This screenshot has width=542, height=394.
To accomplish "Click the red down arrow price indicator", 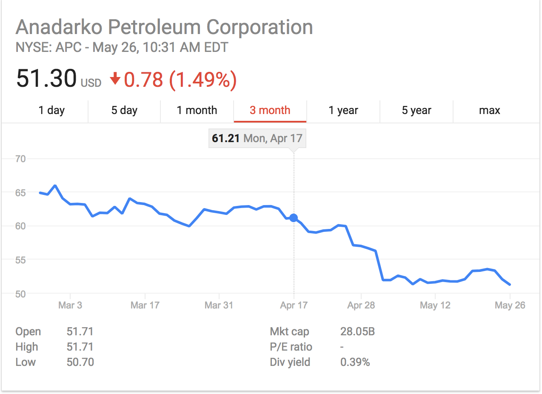I will 115,79.
